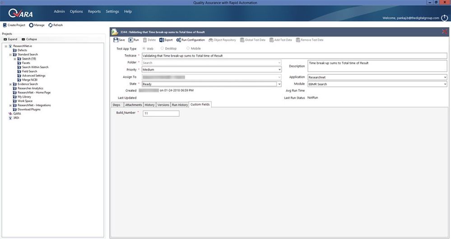
Task: Select the Mobile app type
Action: (x=188, y=48)
